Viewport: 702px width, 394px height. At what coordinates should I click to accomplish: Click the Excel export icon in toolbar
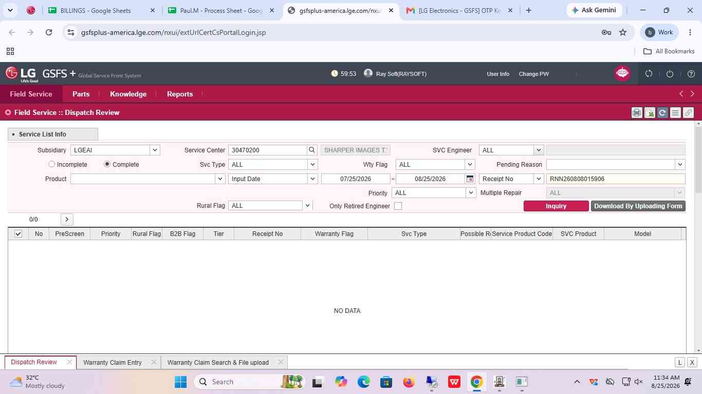pos(650,113)
